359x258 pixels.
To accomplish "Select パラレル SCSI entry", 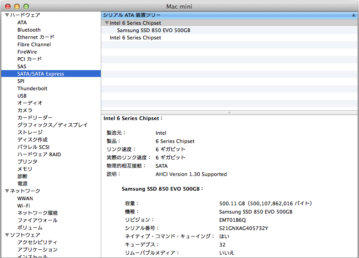I will (33, 147).
